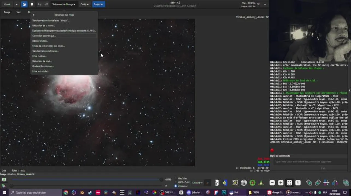Click the lower cutoff slider handle at 0
Image resolution: width=351 pixels, height=196 pixels.
point(11,186)
